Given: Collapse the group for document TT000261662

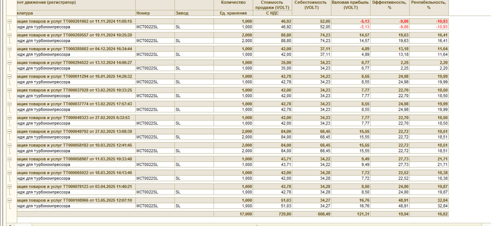Looking at the screenshot, I should [x=10, y=21].
